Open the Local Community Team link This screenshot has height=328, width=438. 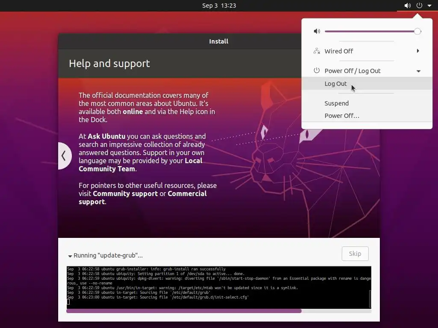[140, 164]
